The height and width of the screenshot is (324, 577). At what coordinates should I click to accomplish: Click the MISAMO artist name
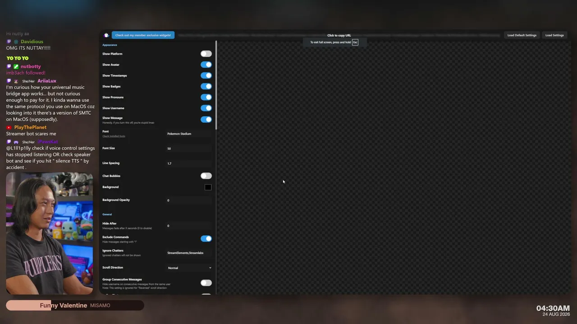tap(100, 306)
